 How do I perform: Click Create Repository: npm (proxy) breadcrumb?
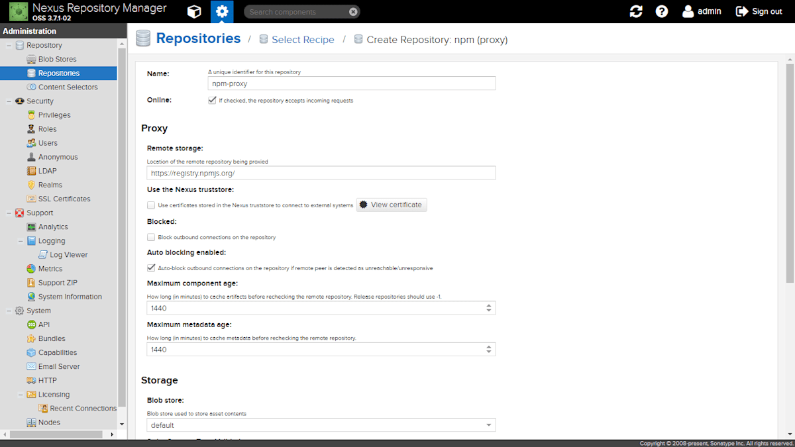(x=437, y=40)
